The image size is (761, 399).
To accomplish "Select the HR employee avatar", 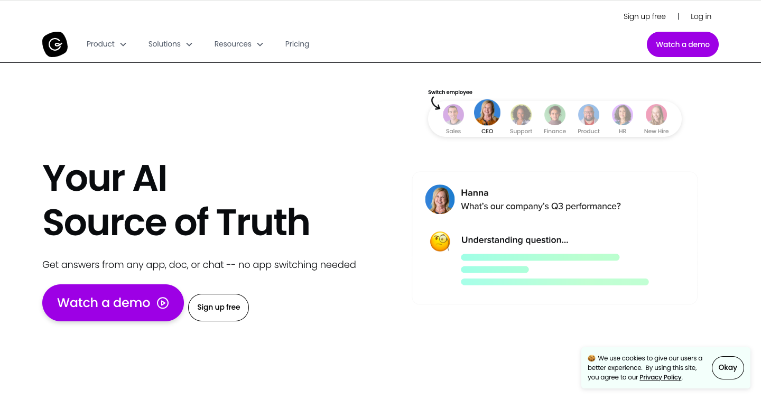I will coord(623,115).
